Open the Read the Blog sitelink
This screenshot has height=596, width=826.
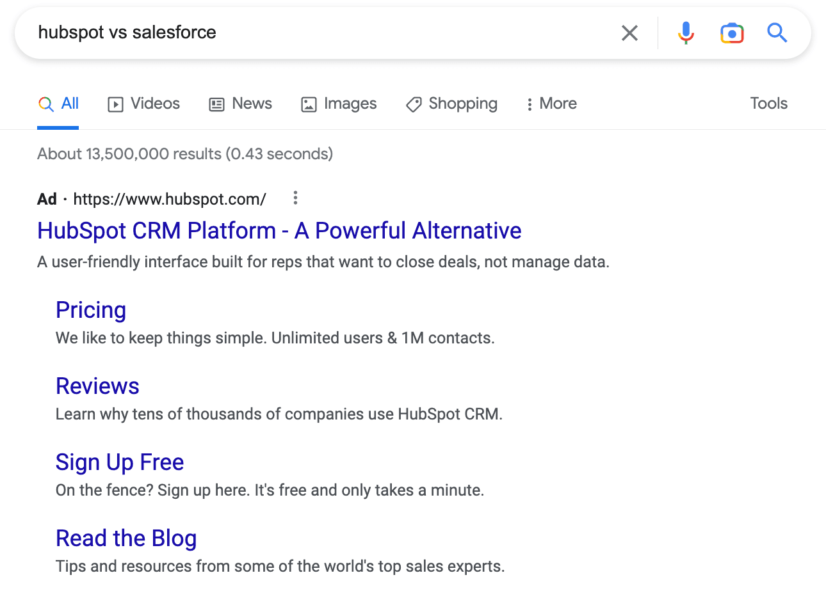click(x=126, y=538)
